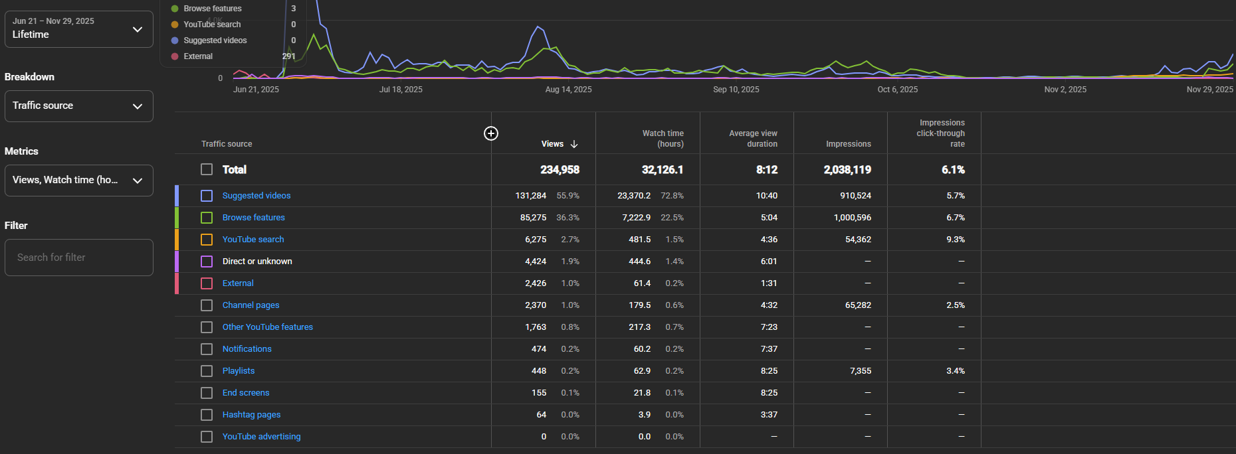
Task: Sort by Impressions column header
Action: (848, 144)
